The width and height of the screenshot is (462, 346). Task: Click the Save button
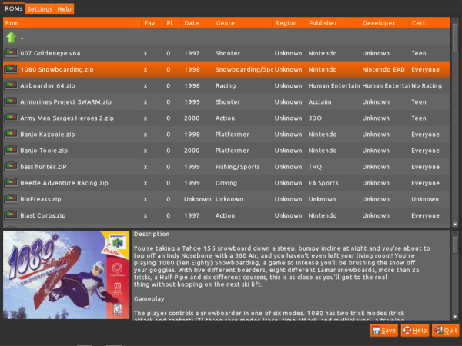point(383,331)
